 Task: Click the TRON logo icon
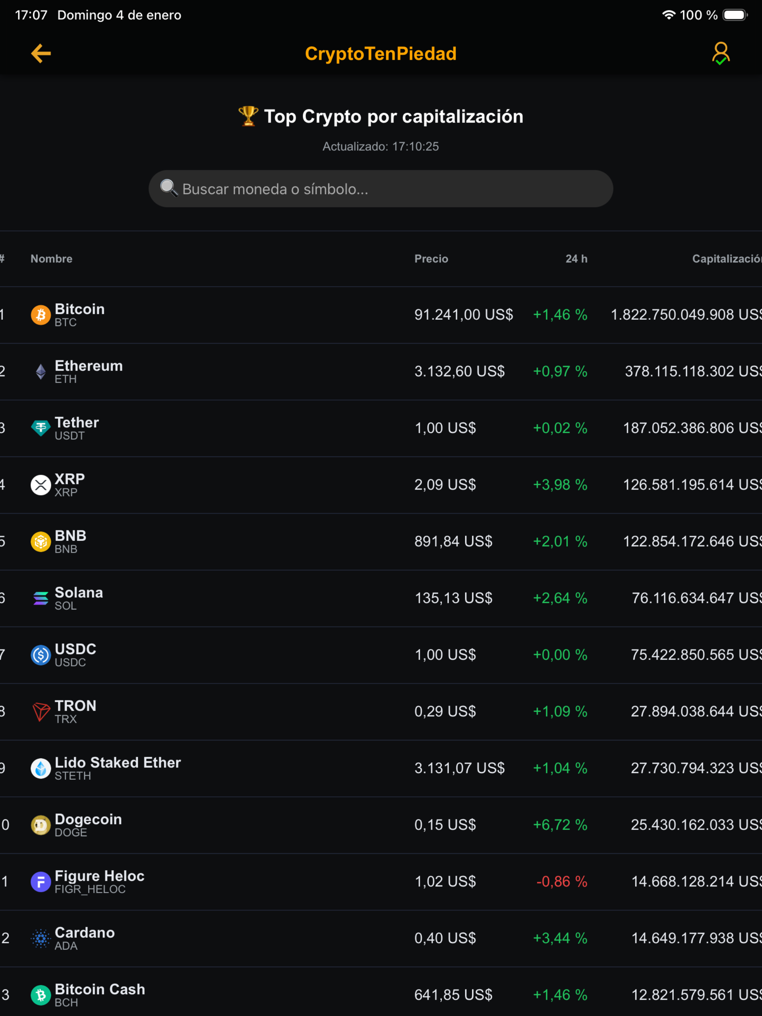pos(40,711)
